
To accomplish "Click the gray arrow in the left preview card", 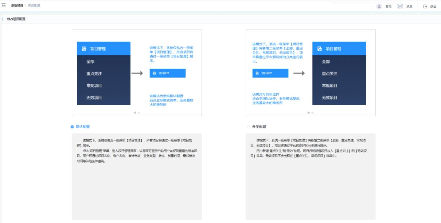I will pyautogui.click(x=137, y=73).
